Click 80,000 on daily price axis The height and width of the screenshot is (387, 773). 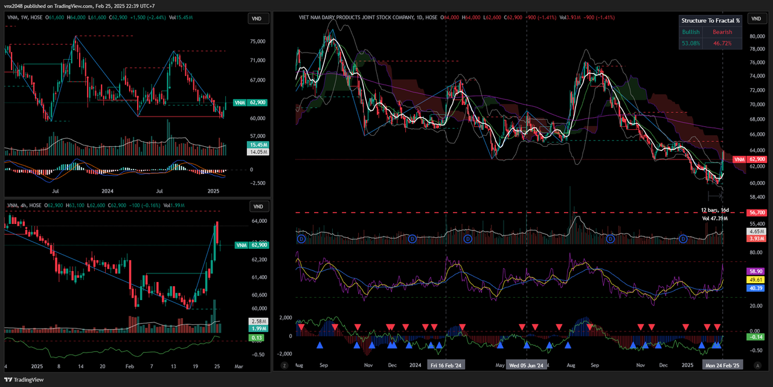pyautogui.click(x=757, y=36)
